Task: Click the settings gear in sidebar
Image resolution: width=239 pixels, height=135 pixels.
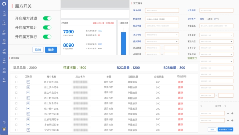Action: (4, 122)
